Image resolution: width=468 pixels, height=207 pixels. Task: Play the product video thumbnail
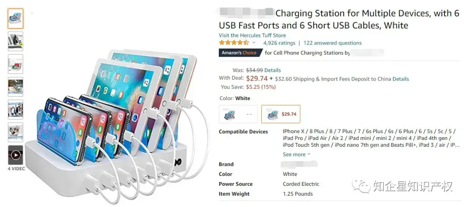click(16, 155)
